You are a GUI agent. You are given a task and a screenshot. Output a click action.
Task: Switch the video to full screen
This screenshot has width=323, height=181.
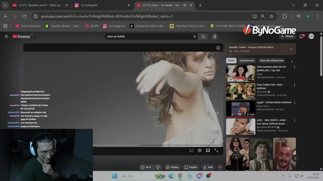(x=216, y=150)
